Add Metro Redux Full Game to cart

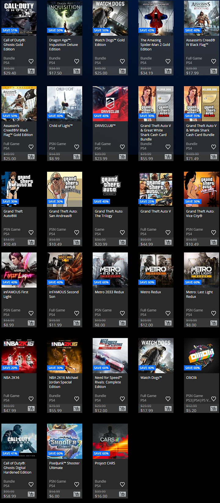168,323
